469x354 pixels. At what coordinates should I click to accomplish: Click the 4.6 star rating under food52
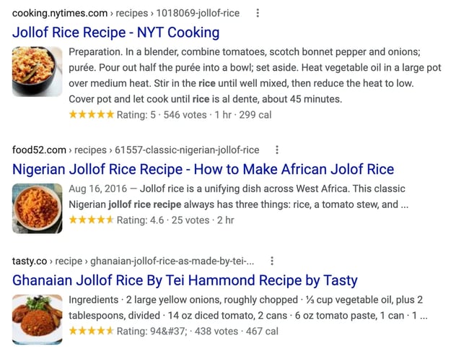tap(91, 220)
